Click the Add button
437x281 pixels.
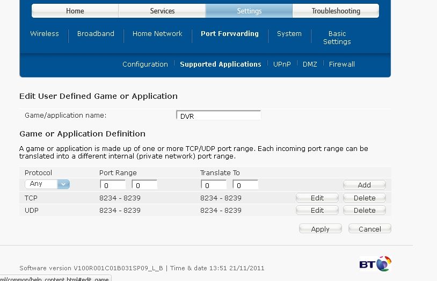point(365,185)
